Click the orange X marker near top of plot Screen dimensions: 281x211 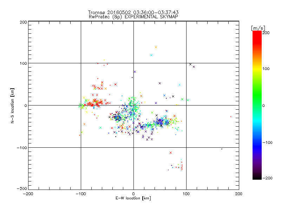point(156,47)
